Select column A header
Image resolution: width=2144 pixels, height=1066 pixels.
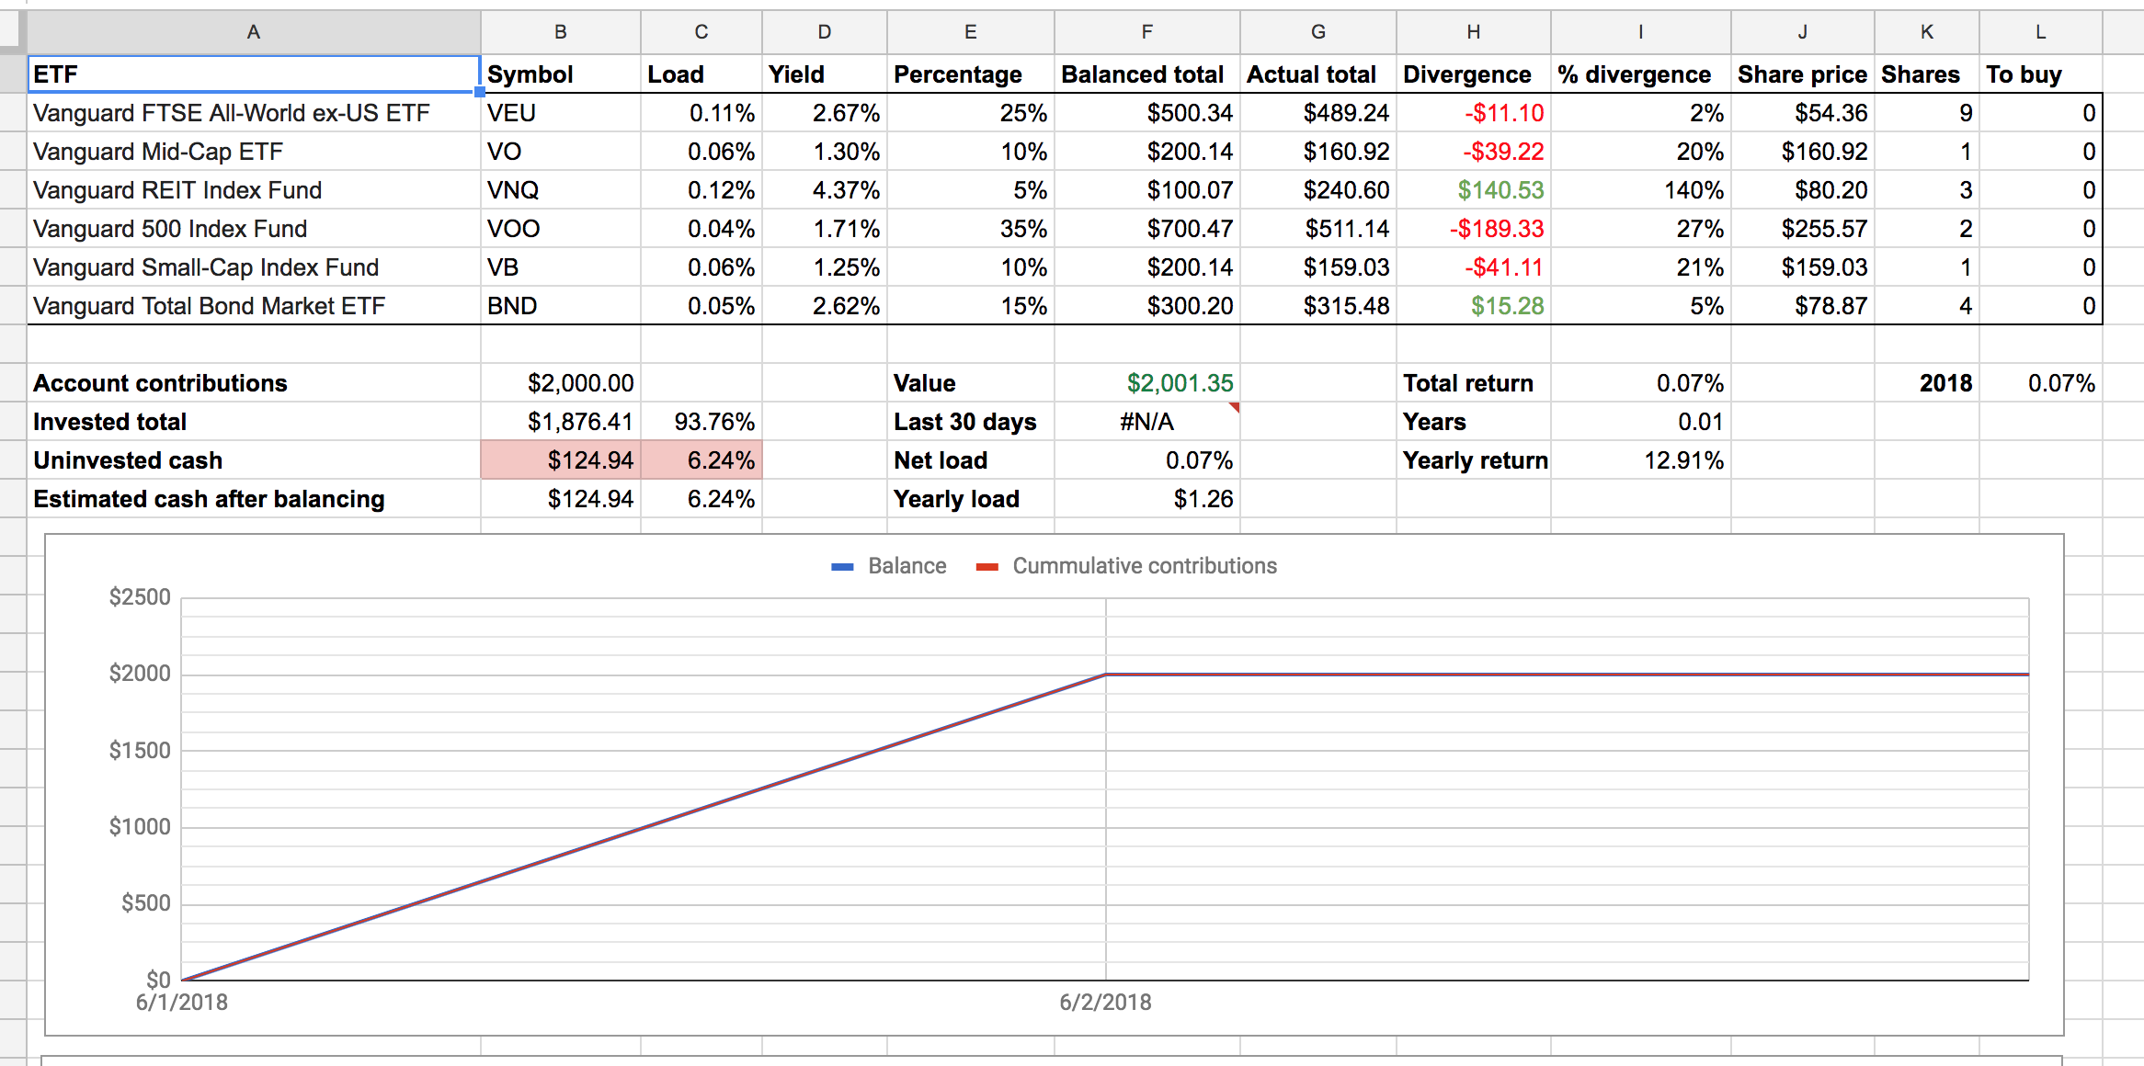point(253,32)
